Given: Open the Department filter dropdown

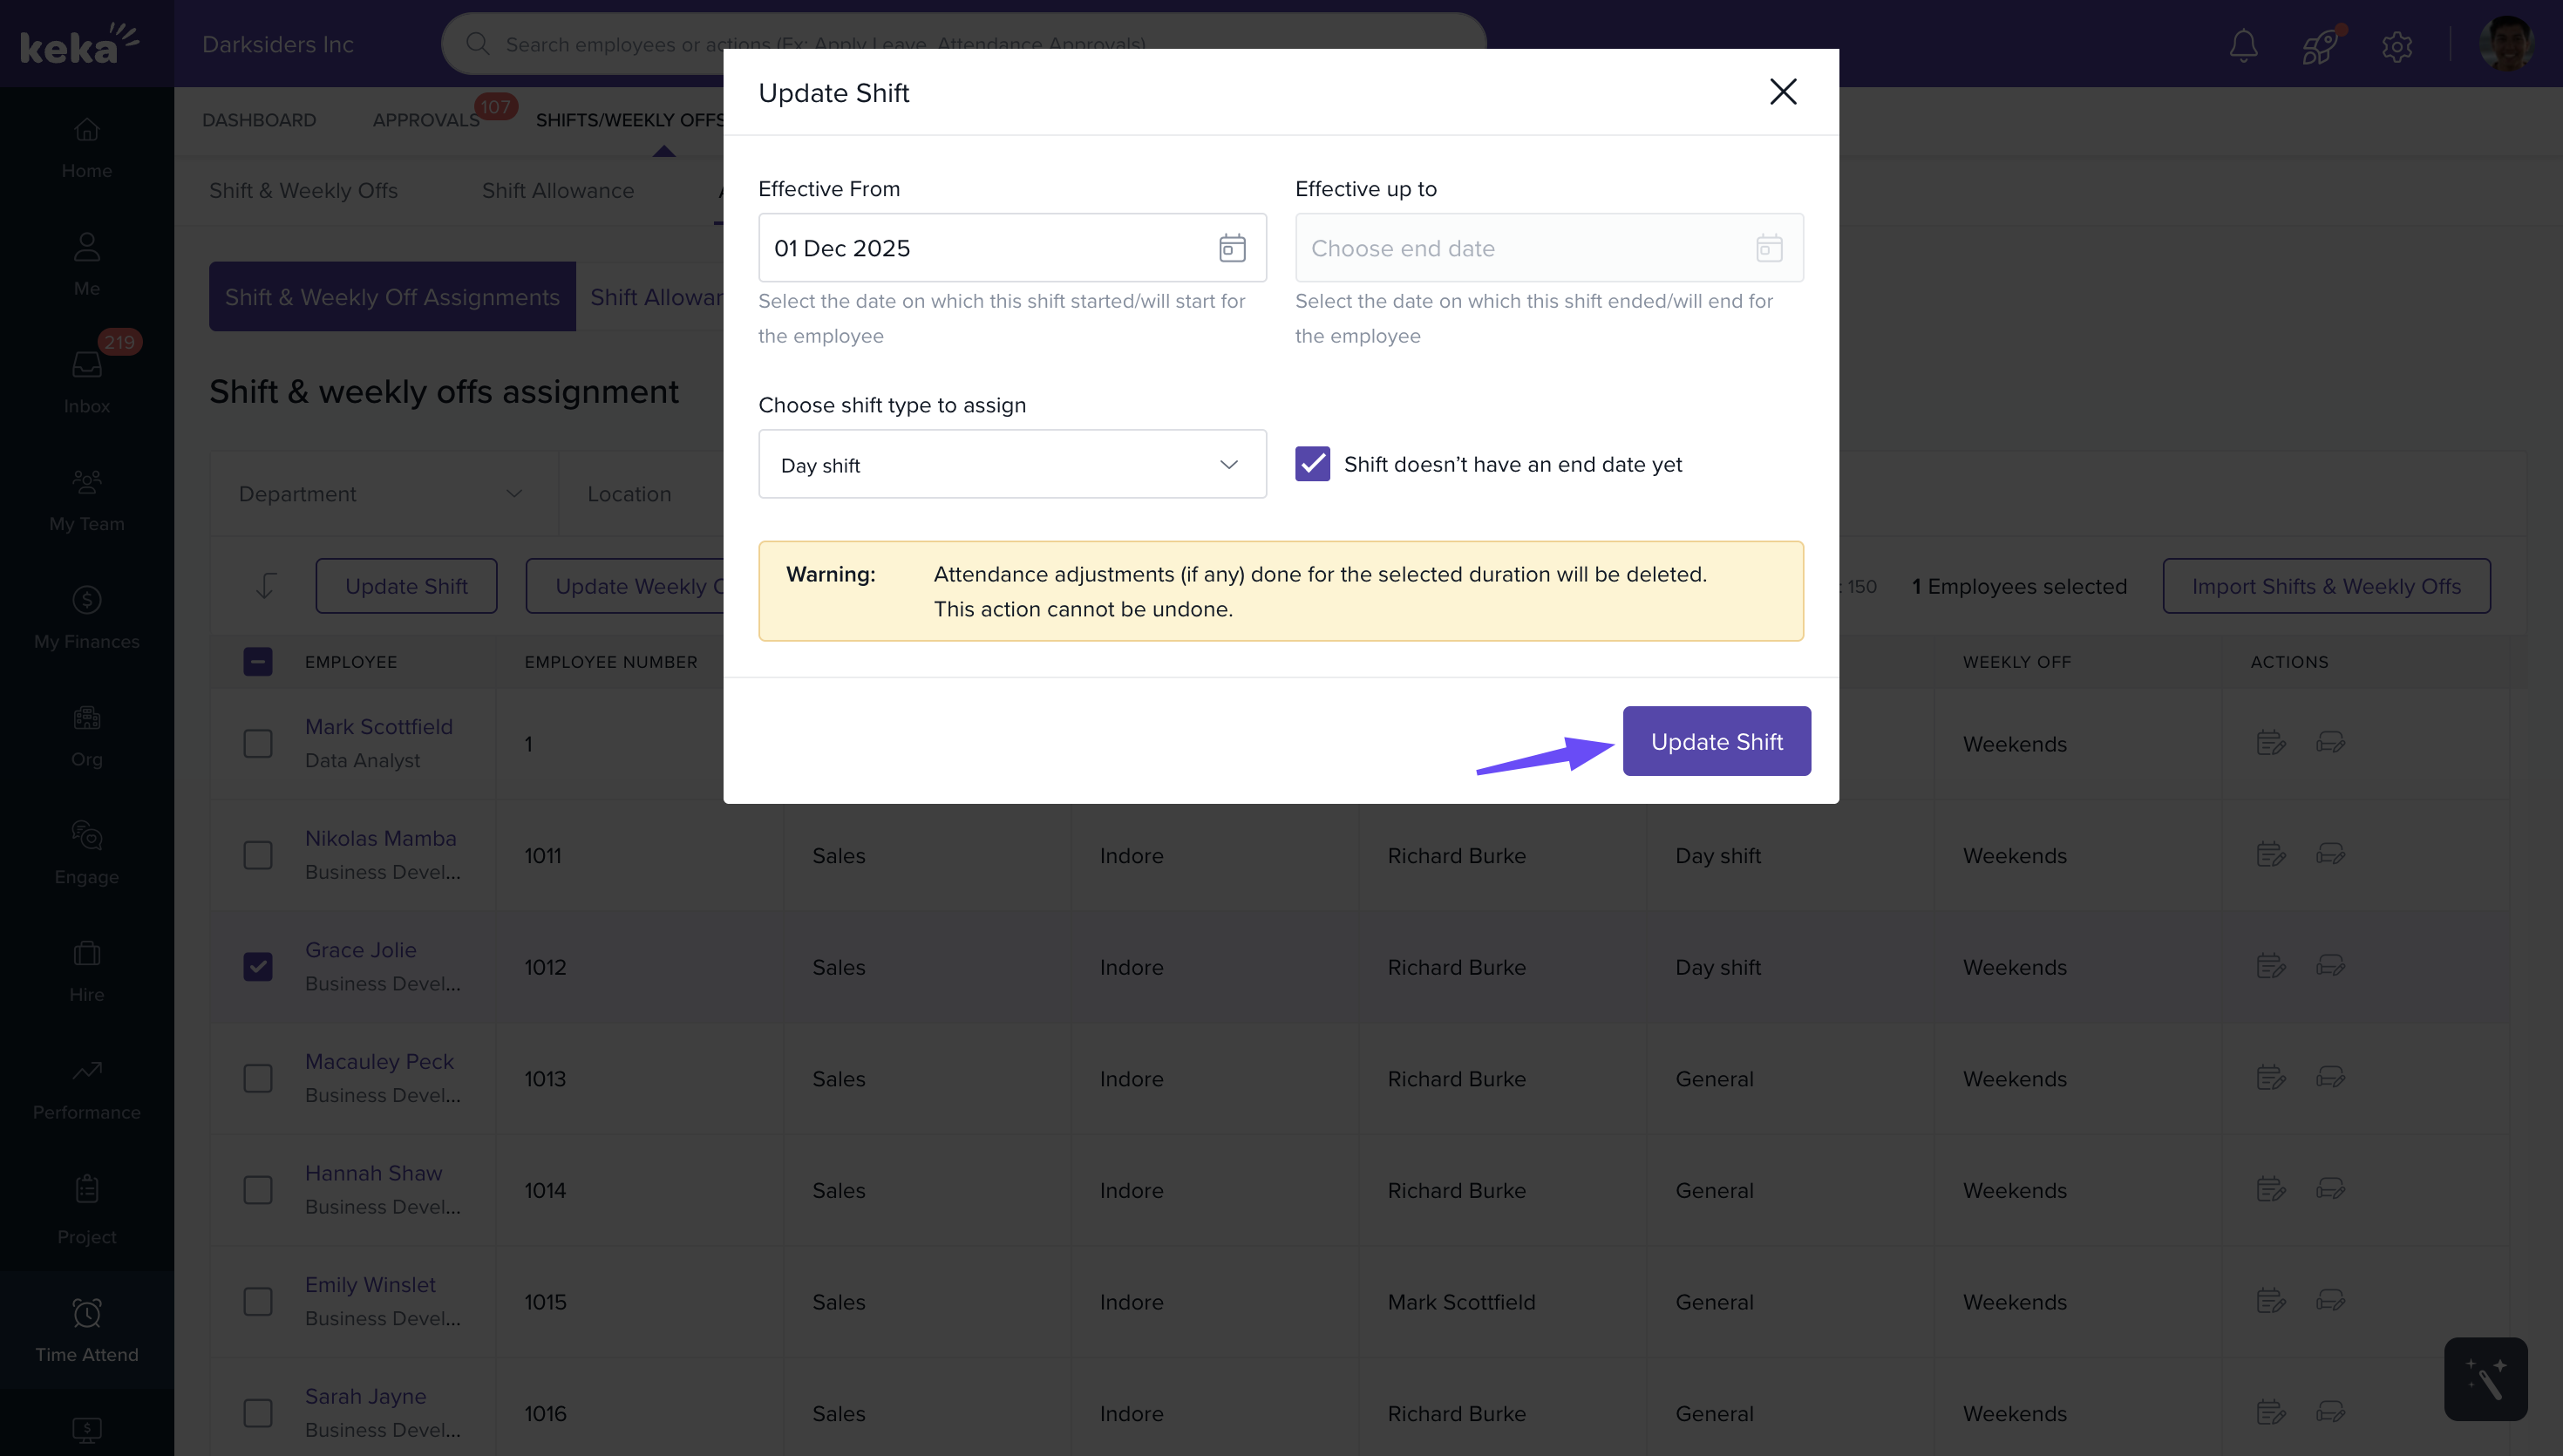Looking at the screenshot, I should (382, 494).
